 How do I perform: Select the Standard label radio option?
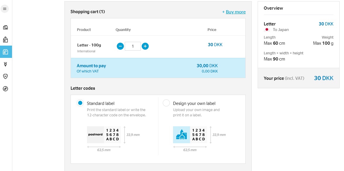80,103
